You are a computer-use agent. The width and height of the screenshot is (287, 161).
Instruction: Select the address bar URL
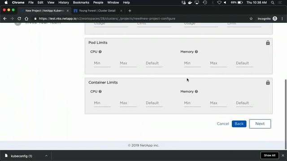click(107, 19)
